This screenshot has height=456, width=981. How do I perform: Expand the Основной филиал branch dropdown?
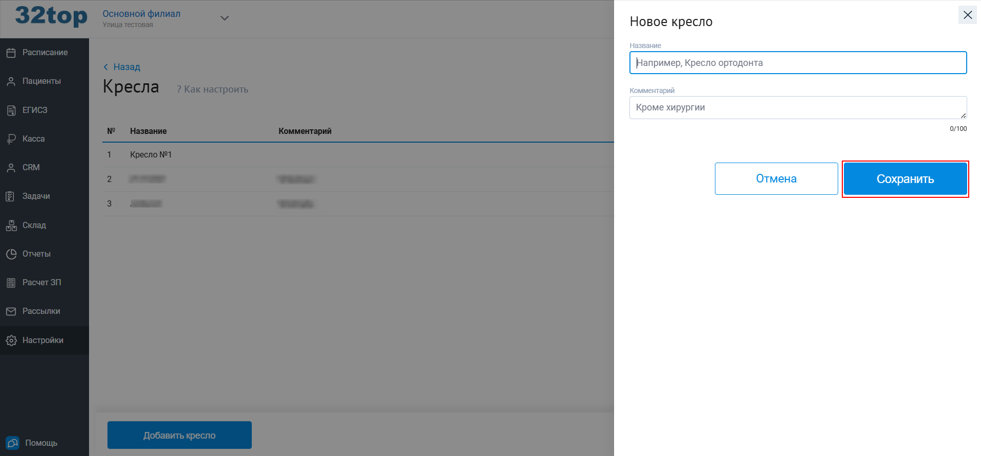coord(224,18)
